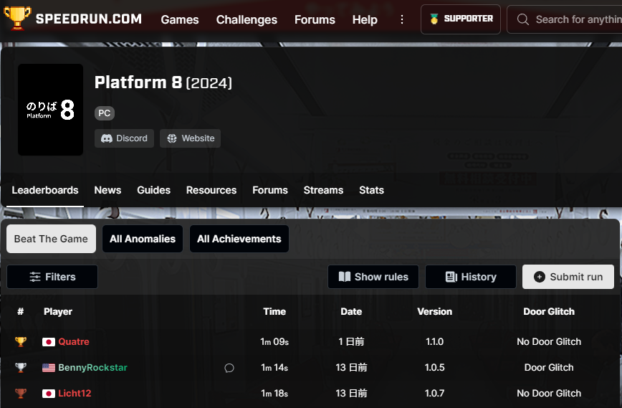Switch to the Resources tab
Image resolution: width=622 pixels, height=408 pixels.
(211, 190)
